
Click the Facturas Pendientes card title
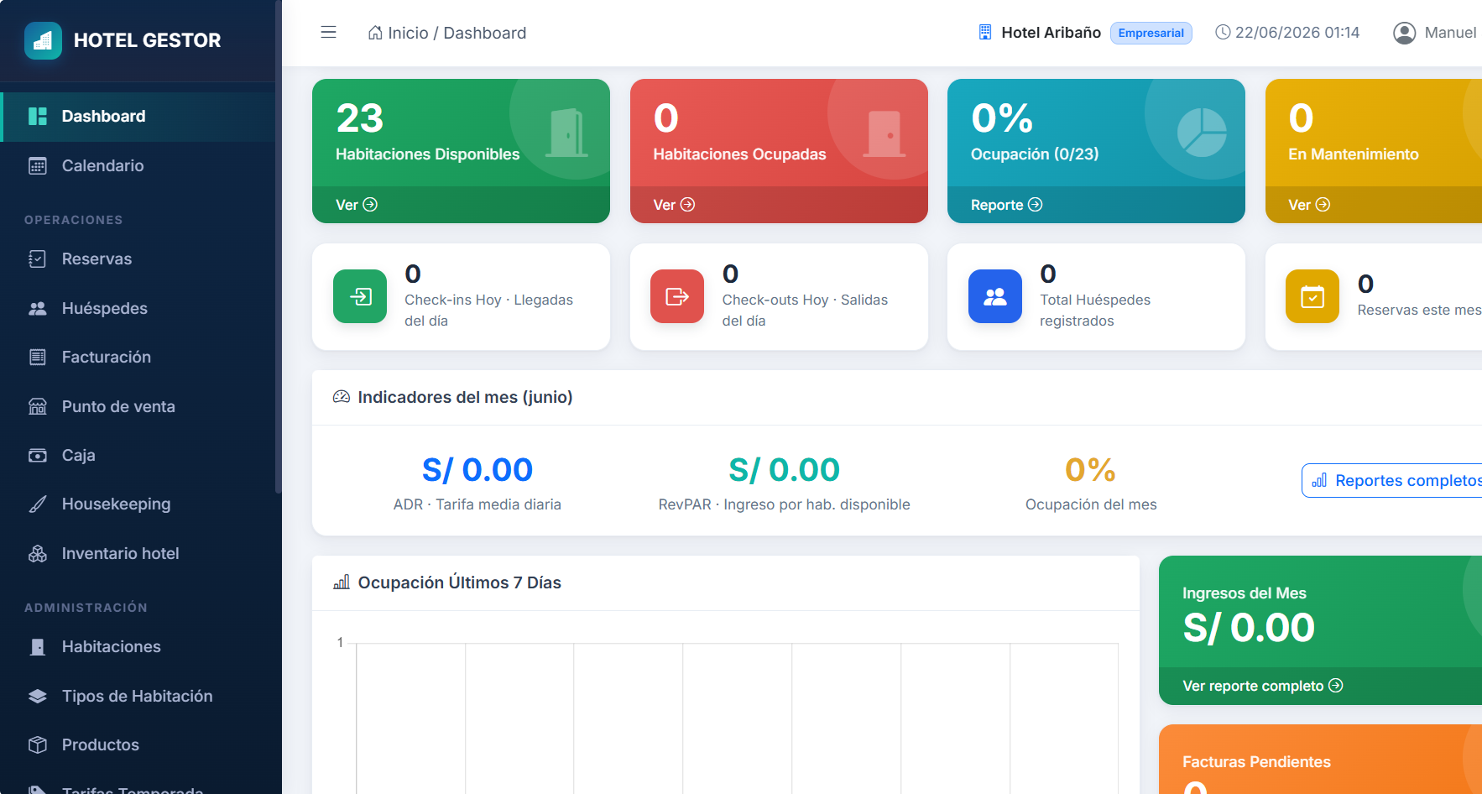pyautogui.click(x=1256, y=762)
